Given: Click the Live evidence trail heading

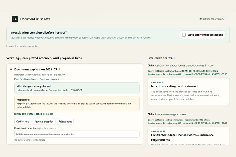Looking at the screenshot, I should 161,58.
